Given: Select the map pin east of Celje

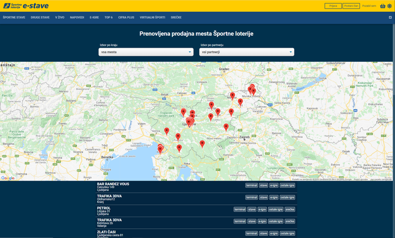Looking at the screenshot, I should pyautogui.click(x=231, y=112).
